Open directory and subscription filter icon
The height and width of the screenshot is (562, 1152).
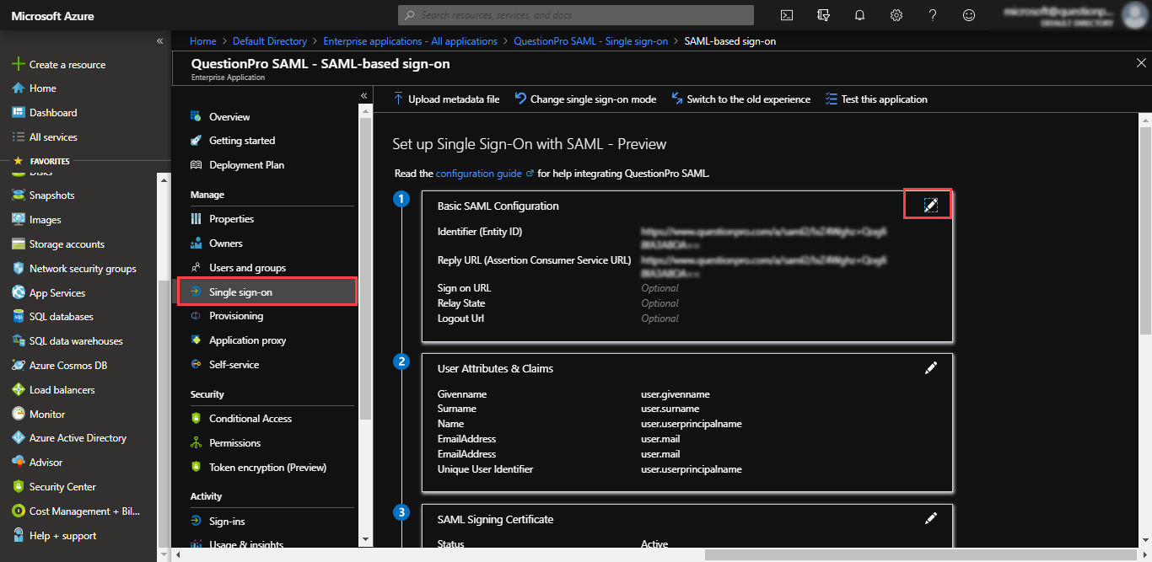tap(823, 15)
